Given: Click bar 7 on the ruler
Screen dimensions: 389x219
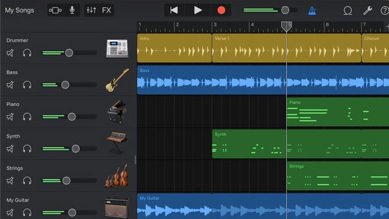Looking at the screenshot, I should pos(364,25).
